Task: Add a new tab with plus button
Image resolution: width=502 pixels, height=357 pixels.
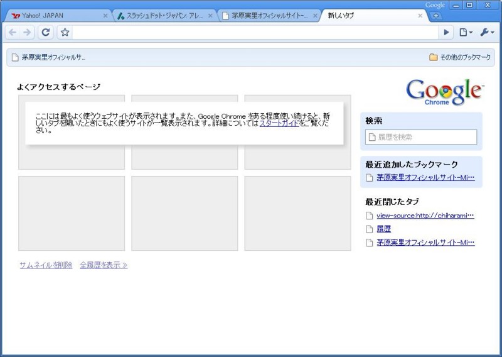Action: pos(435,16)
